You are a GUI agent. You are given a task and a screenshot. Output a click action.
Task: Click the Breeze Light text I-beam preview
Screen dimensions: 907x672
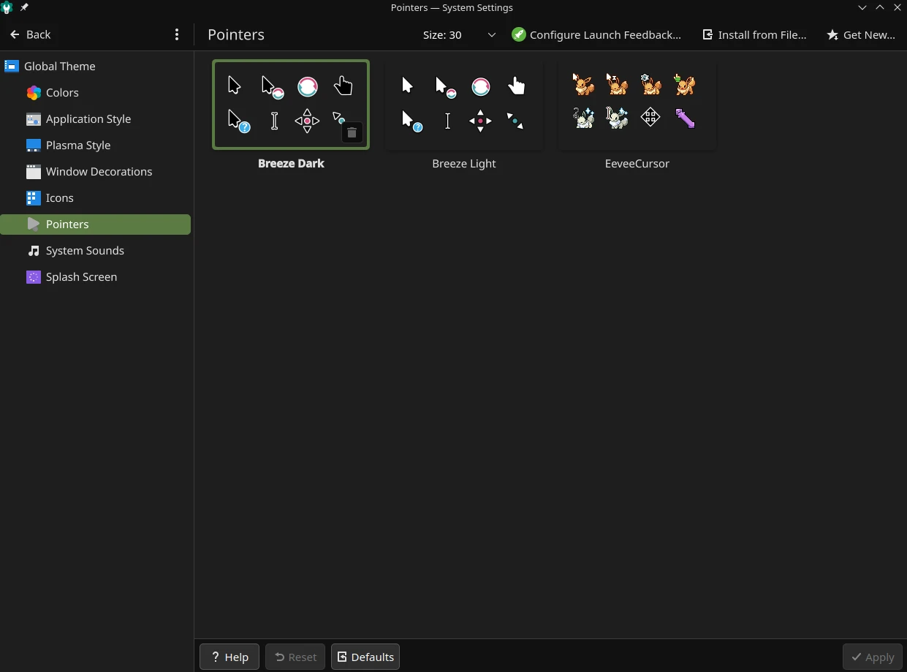[448, 121]
